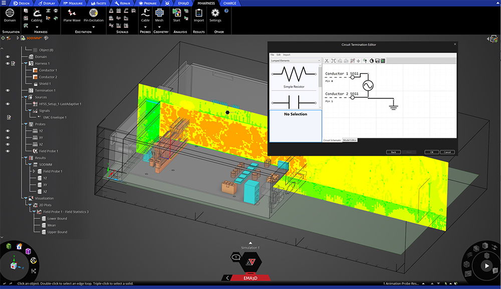Viewport: 501px width, 289px height.
Task: Open the Import results tool
Action: tap(198, 16)
